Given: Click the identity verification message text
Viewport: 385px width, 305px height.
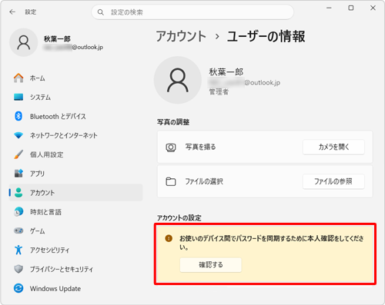Looking at the screenshot, I should (272, 243).
